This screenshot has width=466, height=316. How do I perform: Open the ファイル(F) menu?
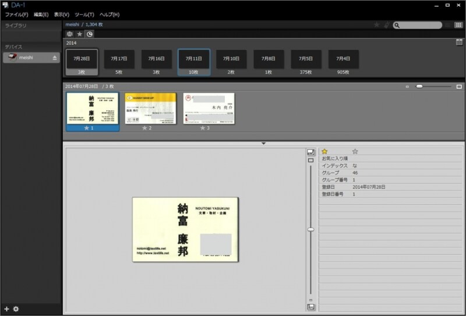[16, 14]
